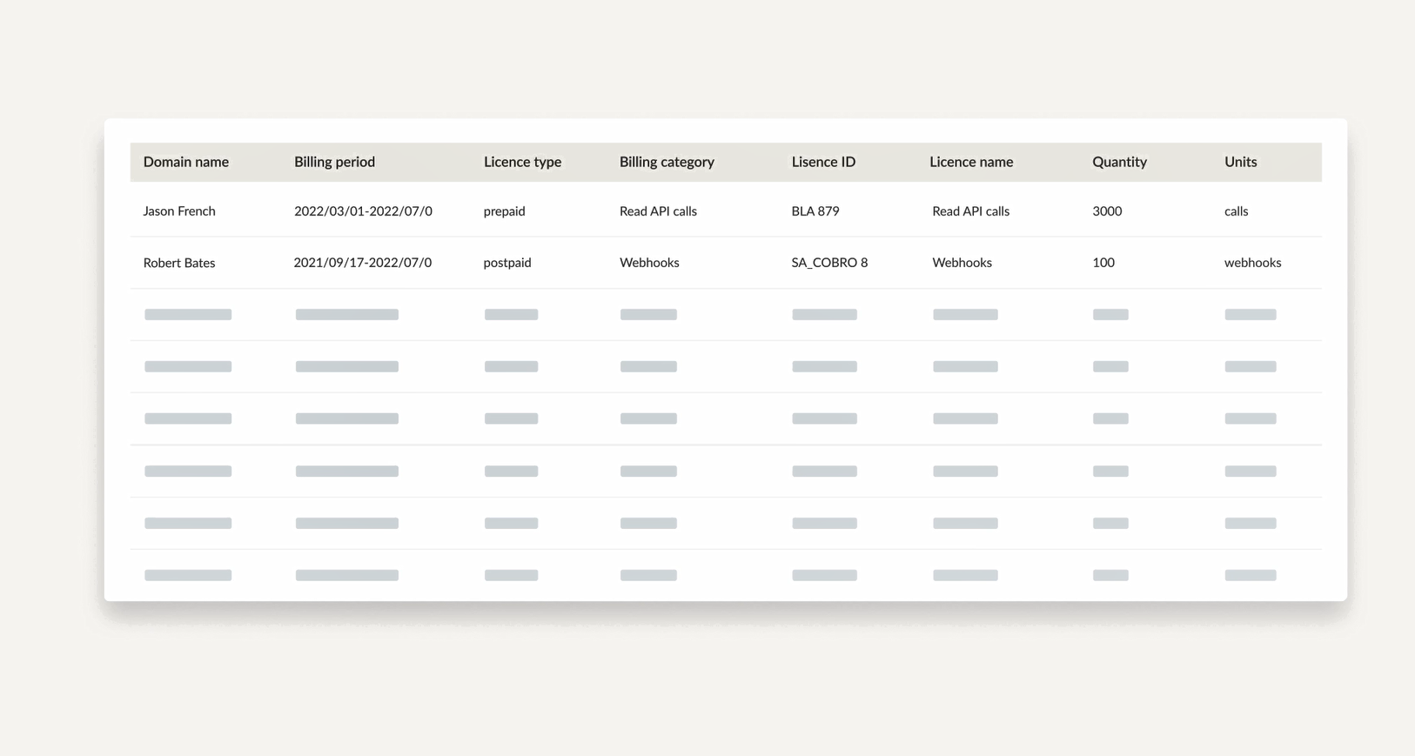
Task: Select the quantity value 3000
Action: coord(1107,211)
